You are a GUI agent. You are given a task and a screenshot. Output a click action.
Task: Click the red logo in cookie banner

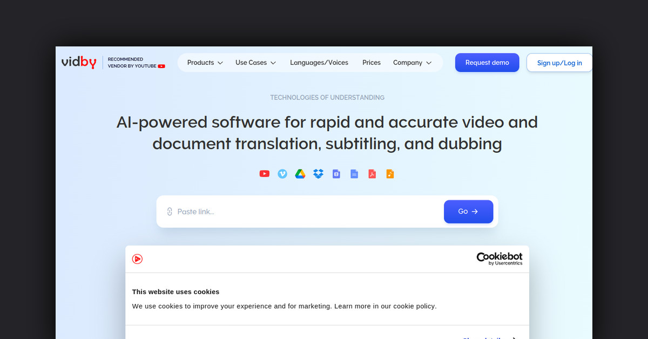pos(137,259)
